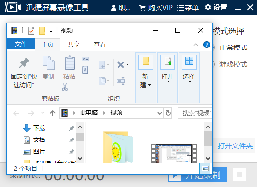This screenshot has width=257, height=187.
Task: Switch to details view icon
Action: (x=194, y=168)
